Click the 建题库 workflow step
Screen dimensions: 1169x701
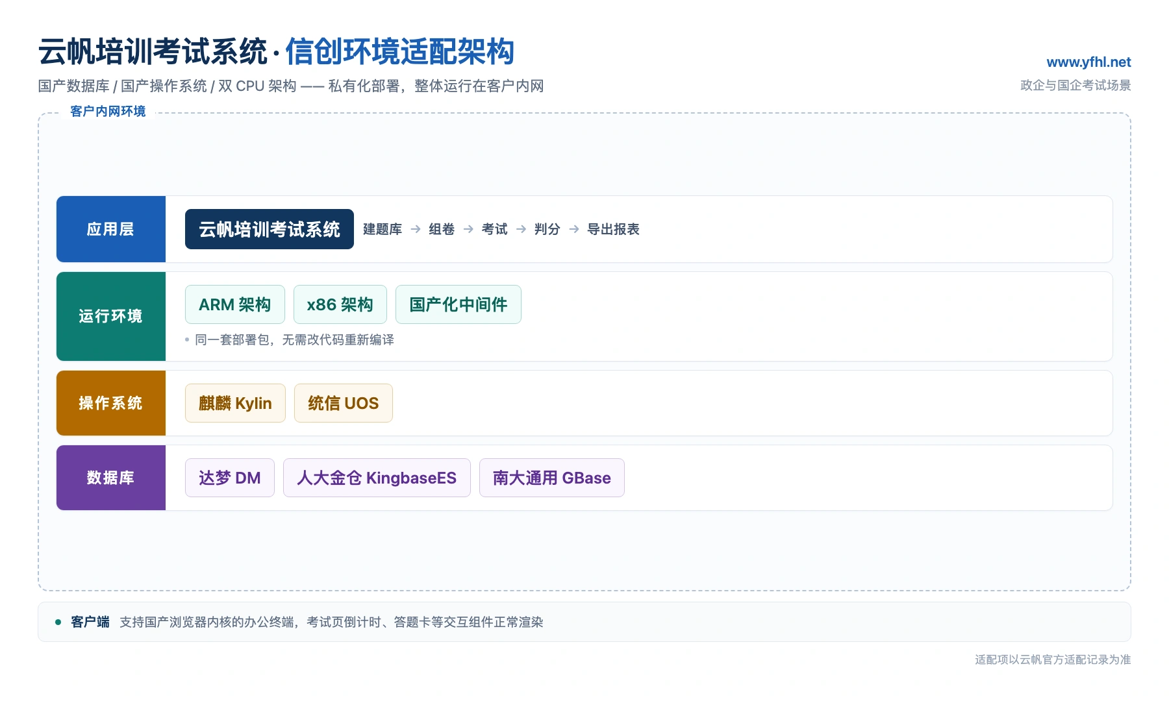pos(383,229)
